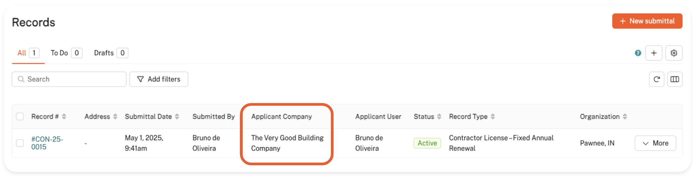Sort by Submittal Date arrows
Viewport: 696px width, 180px height.
tap(177, 116)
